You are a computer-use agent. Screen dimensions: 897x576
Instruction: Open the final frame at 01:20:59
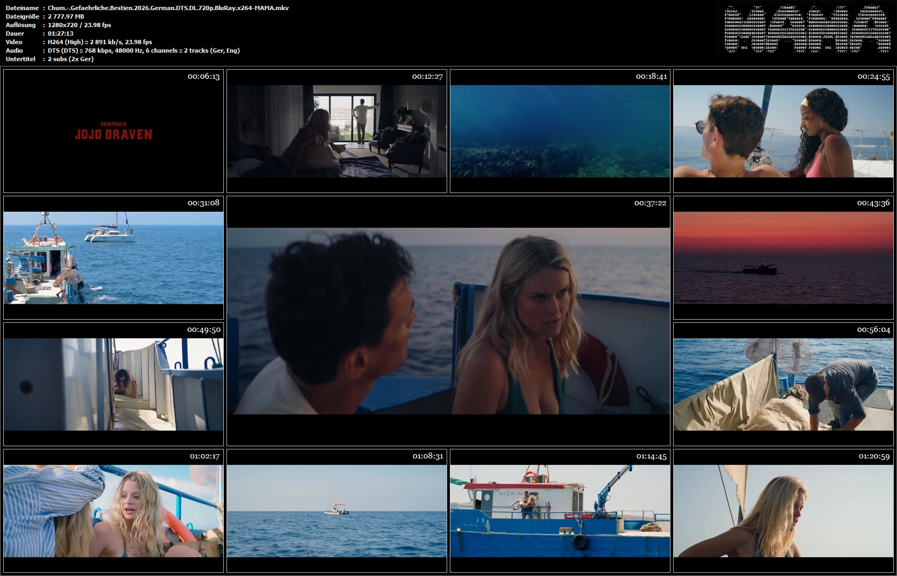point(783,511)
